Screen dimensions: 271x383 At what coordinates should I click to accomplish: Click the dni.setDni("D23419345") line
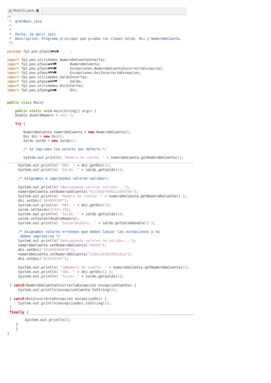click(43, 258)
